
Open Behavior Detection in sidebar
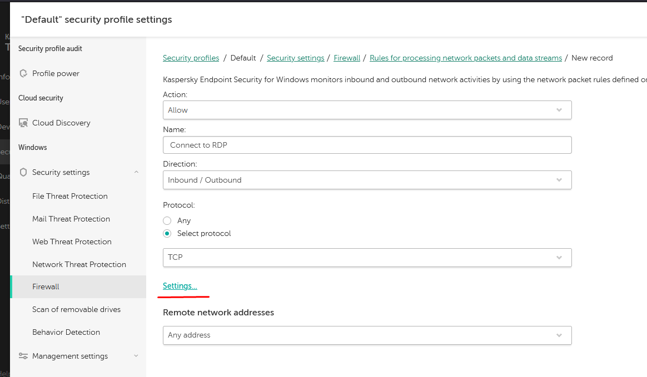pyautogui.click(x=66, y=332)
